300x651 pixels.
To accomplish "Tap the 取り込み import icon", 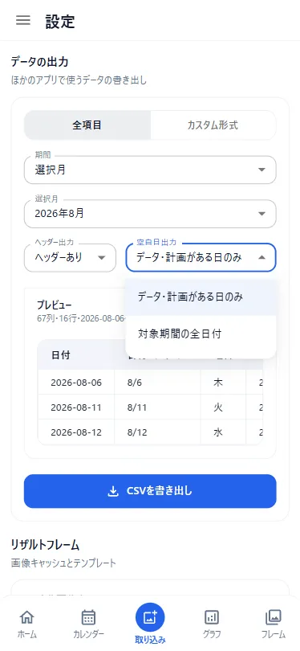I will coord(150,617).
